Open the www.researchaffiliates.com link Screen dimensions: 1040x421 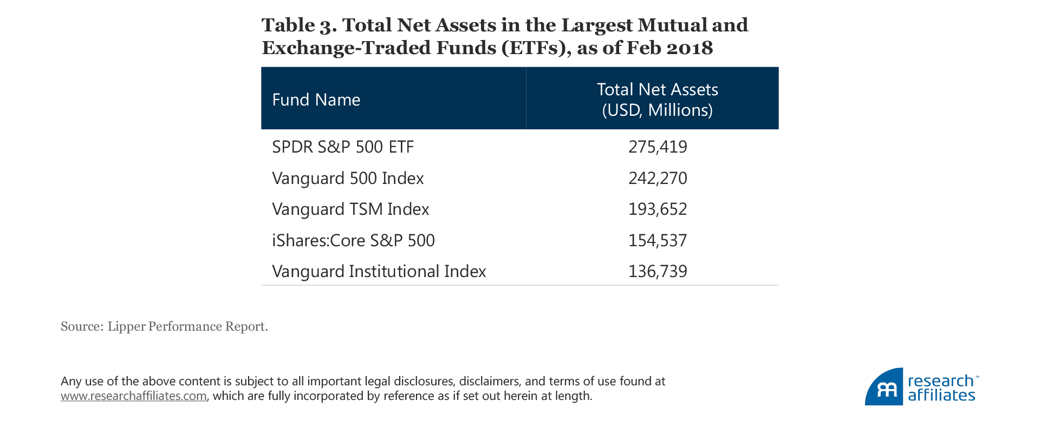133,396
